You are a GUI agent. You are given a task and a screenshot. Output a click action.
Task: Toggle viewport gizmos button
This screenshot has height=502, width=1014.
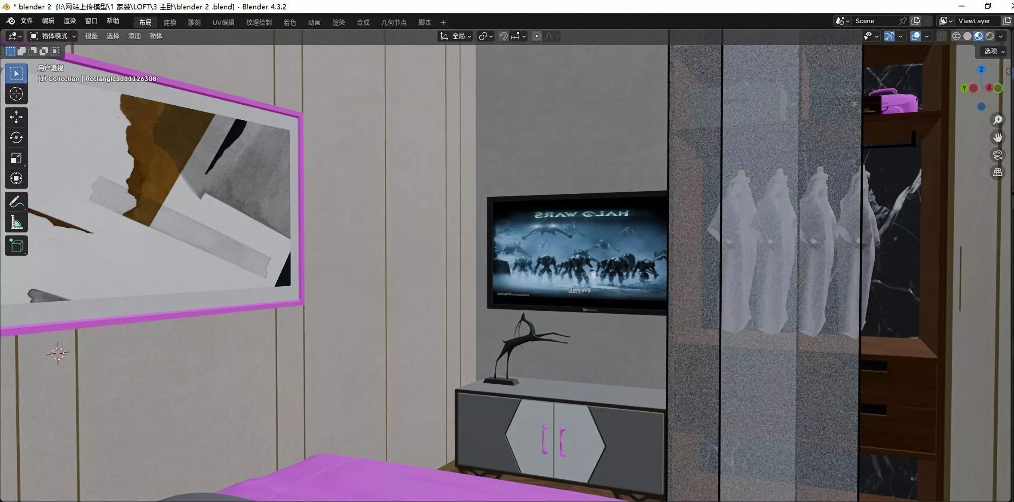coord(889,37)
